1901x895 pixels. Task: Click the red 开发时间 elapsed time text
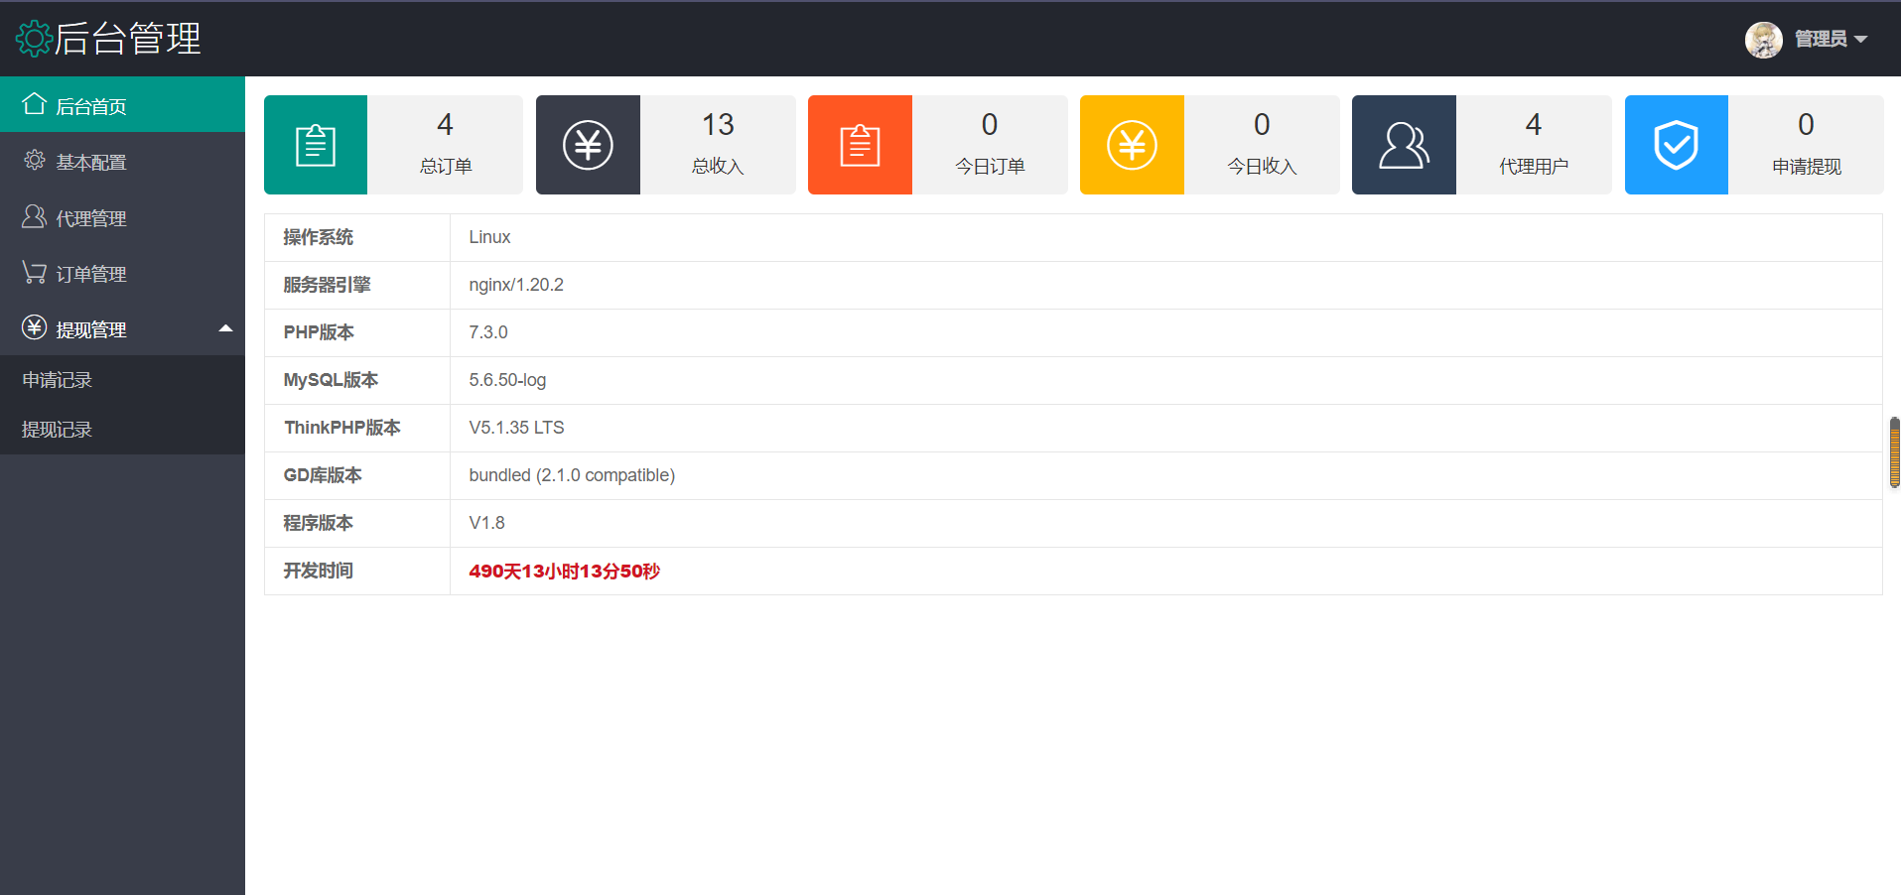pos(564,572)
